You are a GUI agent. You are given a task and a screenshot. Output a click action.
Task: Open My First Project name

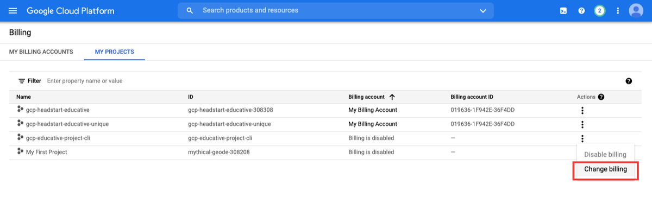pyautogui.click(x=47, y=152)
